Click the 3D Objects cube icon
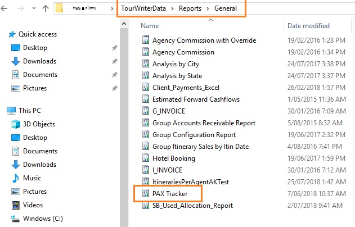Image resolution: width=355 pixels, height=227 pixels. click(x=16, y=124)
